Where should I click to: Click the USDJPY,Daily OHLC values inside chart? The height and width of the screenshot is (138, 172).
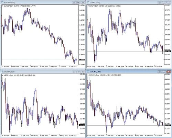coord(24,75)
